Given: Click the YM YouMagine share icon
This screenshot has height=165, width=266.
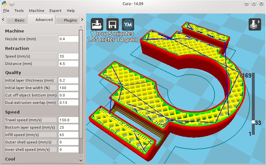Looking at the screenshot, I should [x=127, y=24].
